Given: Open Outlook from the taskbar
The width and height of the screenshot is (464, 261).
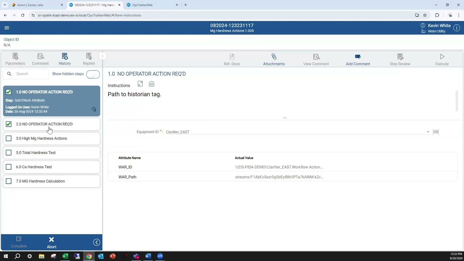Looking at the screenshot, I should pos(100,256).
